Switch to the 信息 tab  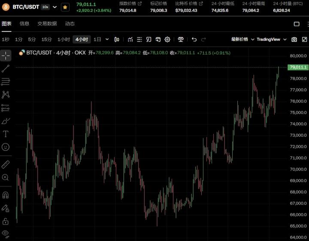coord(24,24)
